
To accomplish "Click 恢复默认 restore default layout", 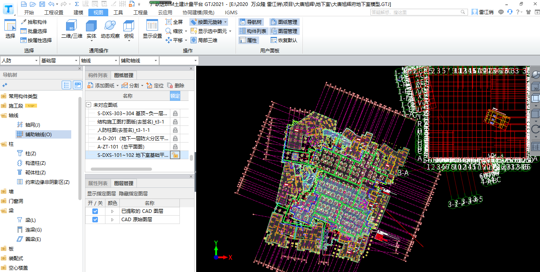I will pyautogui.click(x=284, y=40).
